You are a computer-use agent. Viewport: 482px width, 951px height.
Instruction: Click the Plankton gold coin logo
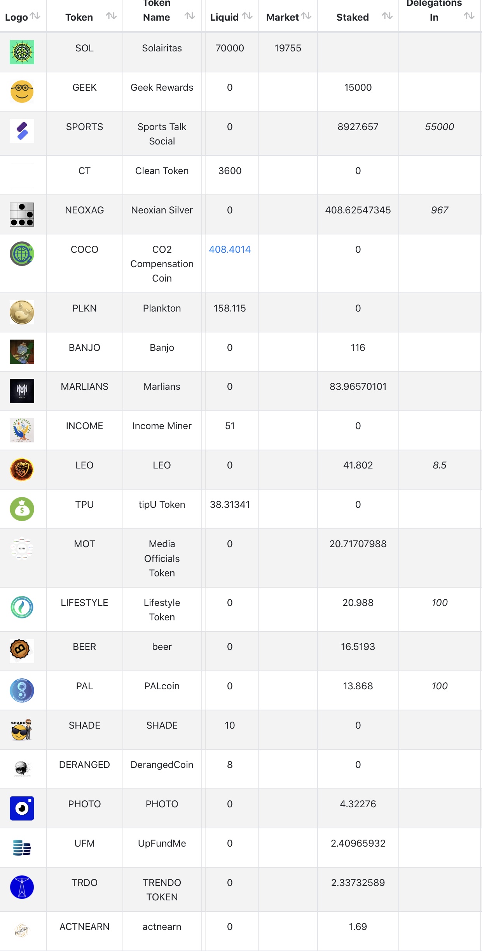coord(22,312)
